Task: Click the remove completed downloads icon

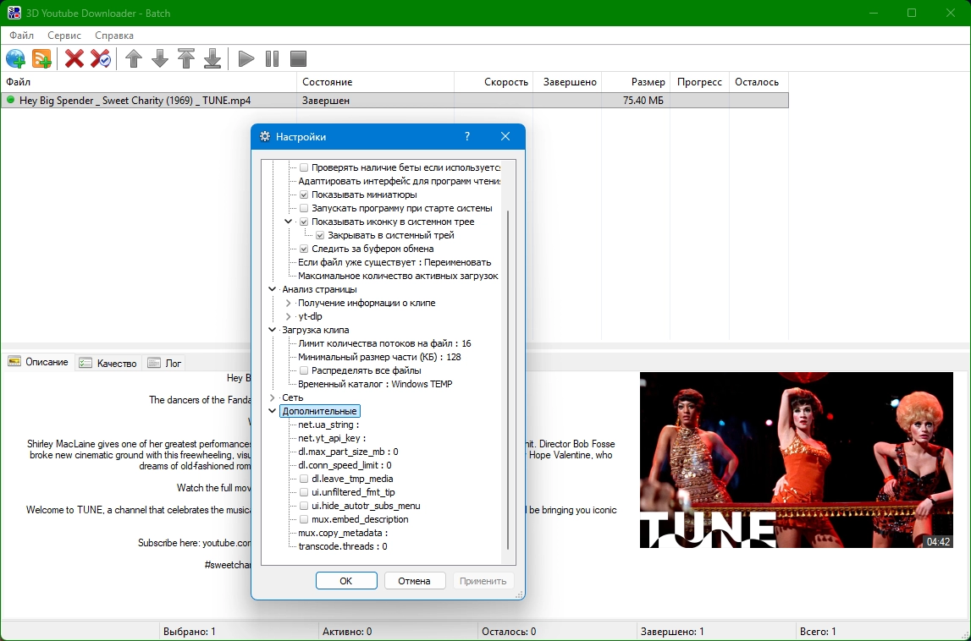Action: coord(101,58)
